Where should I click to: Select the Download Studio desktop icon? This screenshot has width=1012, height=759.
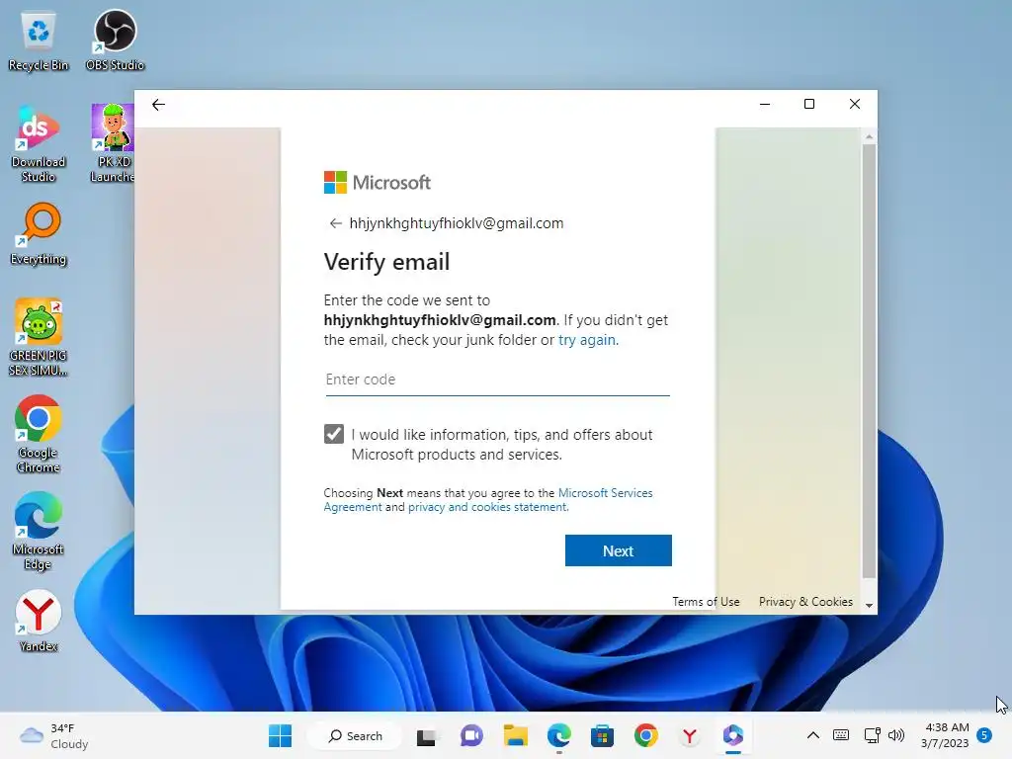39,145
